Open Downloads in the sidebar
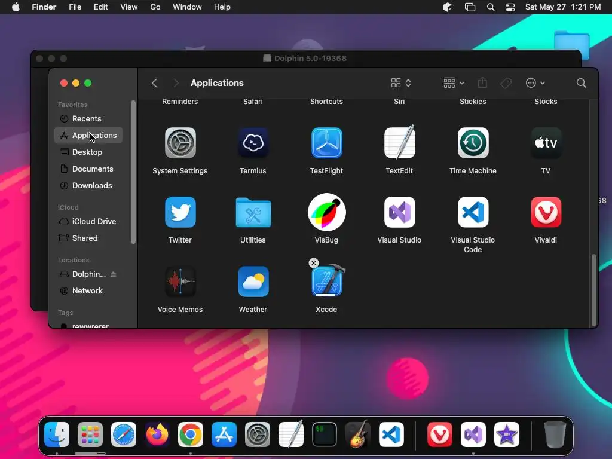This screenshot has height=459, width=612. coord(88,186)
